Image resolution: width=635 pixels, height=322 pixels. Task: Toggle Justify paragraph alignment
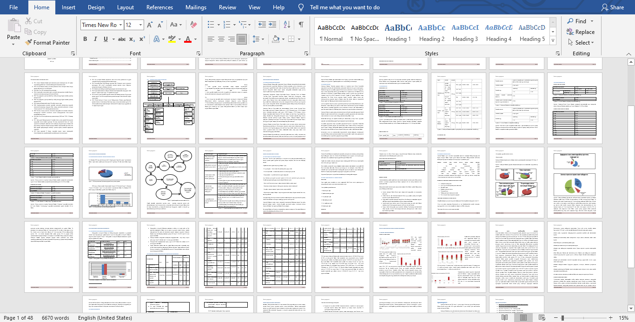coord(241,39)
